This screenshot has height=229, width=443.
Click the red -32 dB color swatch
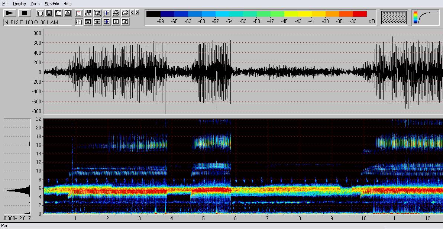point(360,14)
